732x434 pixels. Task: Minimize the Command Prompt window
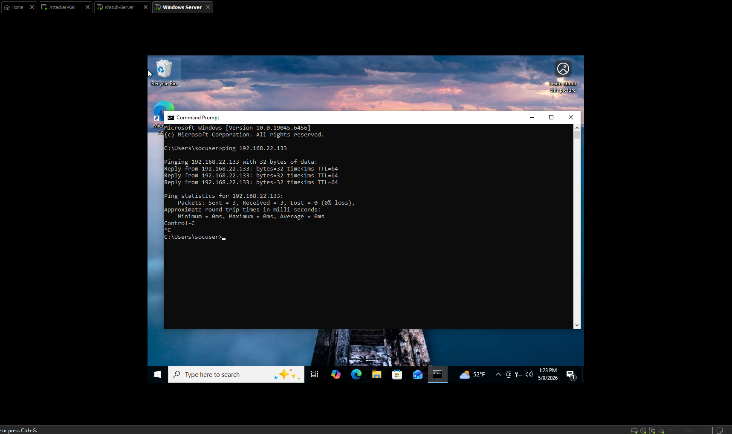[532, 117]
